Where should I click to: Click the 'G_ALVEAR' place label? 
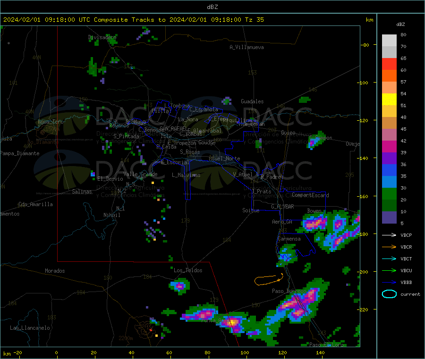tap(282, 207)
